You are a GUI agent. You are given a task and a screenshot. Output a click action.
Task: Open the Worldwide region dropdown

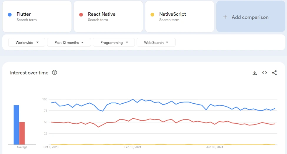[27, 42]
